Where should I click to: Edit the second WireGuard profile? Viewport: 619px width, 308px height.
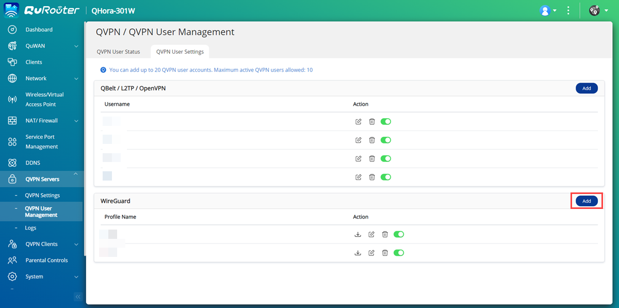[x=371, y=253]
